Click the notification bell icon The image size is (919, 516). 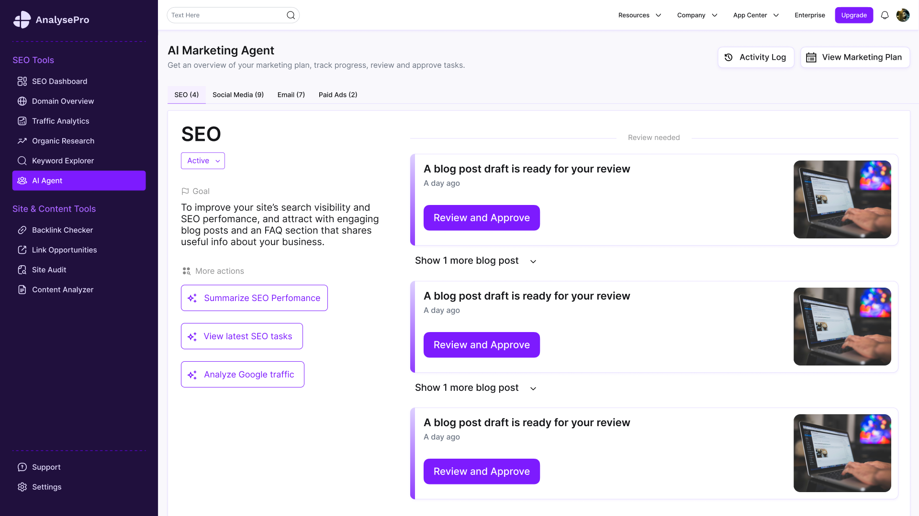(x=885, y=15)
